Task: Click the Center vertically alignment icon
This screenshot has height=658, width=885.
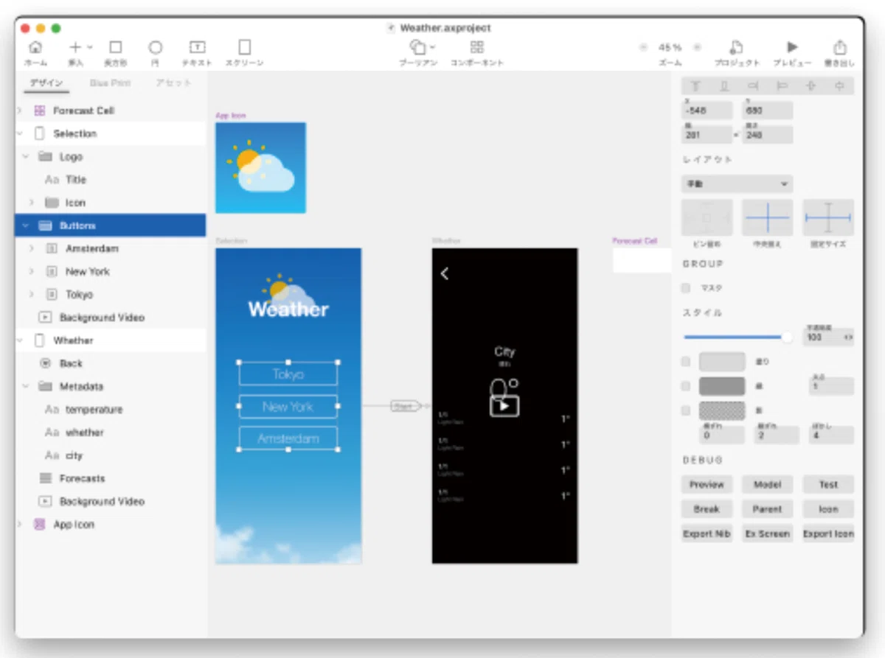Action: click(811, 86)
